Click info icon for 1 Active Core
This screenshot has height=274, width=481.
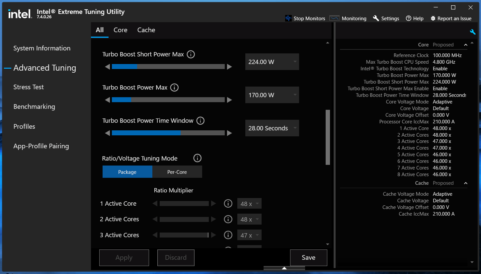(228, 203)
